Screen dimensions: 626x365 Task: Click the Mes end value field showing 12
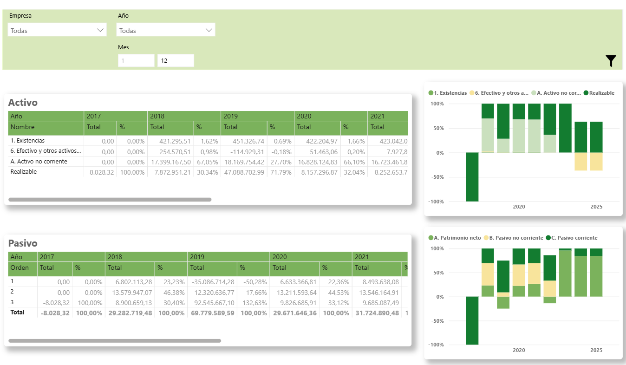pyautogui.click(x=175, y=61)
